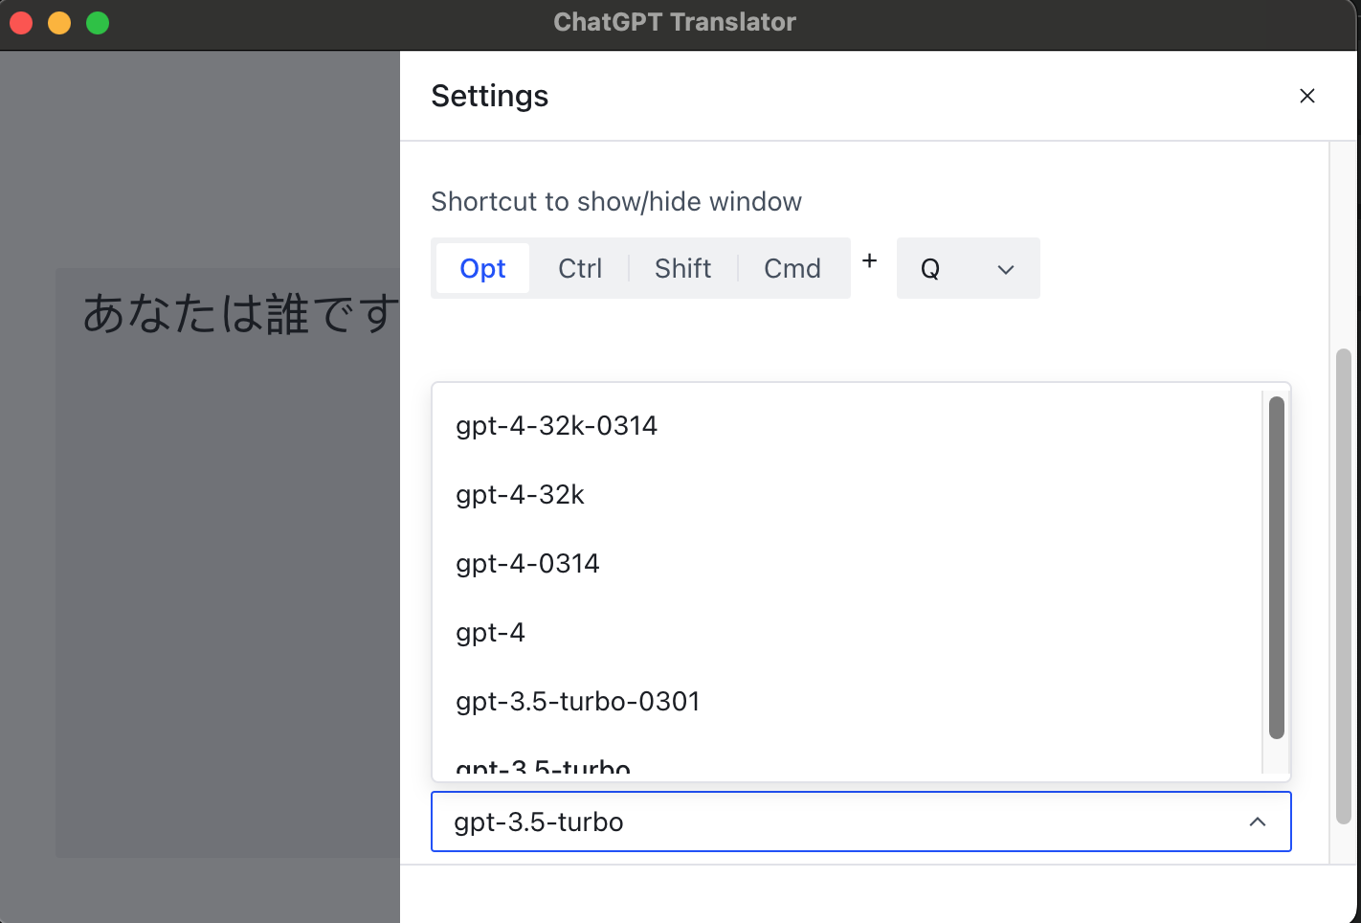Image resolution: width=1361 pixels, height=923 pixels.
Task: Click the plus sign between shortcut keys
Action: coord(869,260)
